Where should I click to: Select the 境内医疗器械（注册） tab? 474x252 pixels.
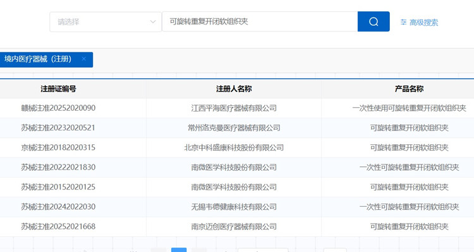coord(38,59)
